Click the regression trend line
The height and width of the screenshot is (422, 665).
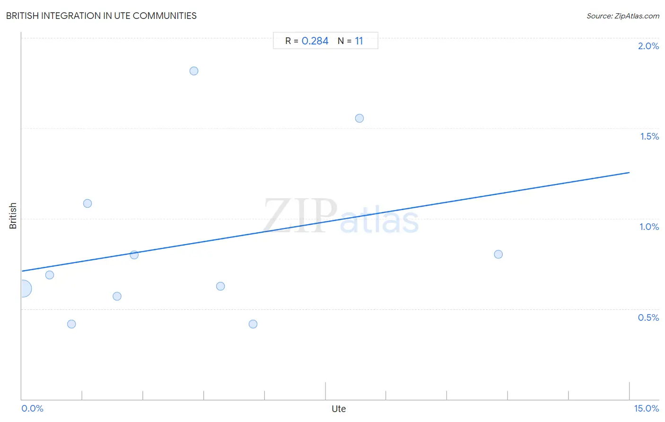click(x=325, y=222)
